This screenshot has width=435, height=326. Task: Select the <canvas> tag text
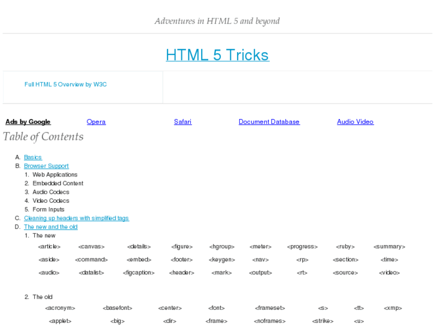(92, 246)
